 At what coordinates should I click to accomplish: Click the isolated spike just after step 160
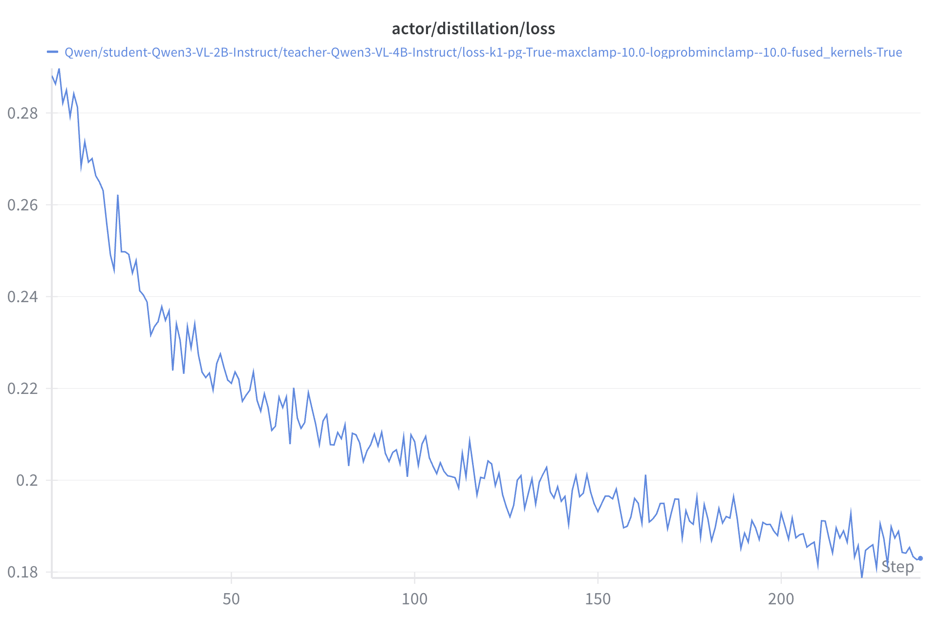(x=645, y=475)
